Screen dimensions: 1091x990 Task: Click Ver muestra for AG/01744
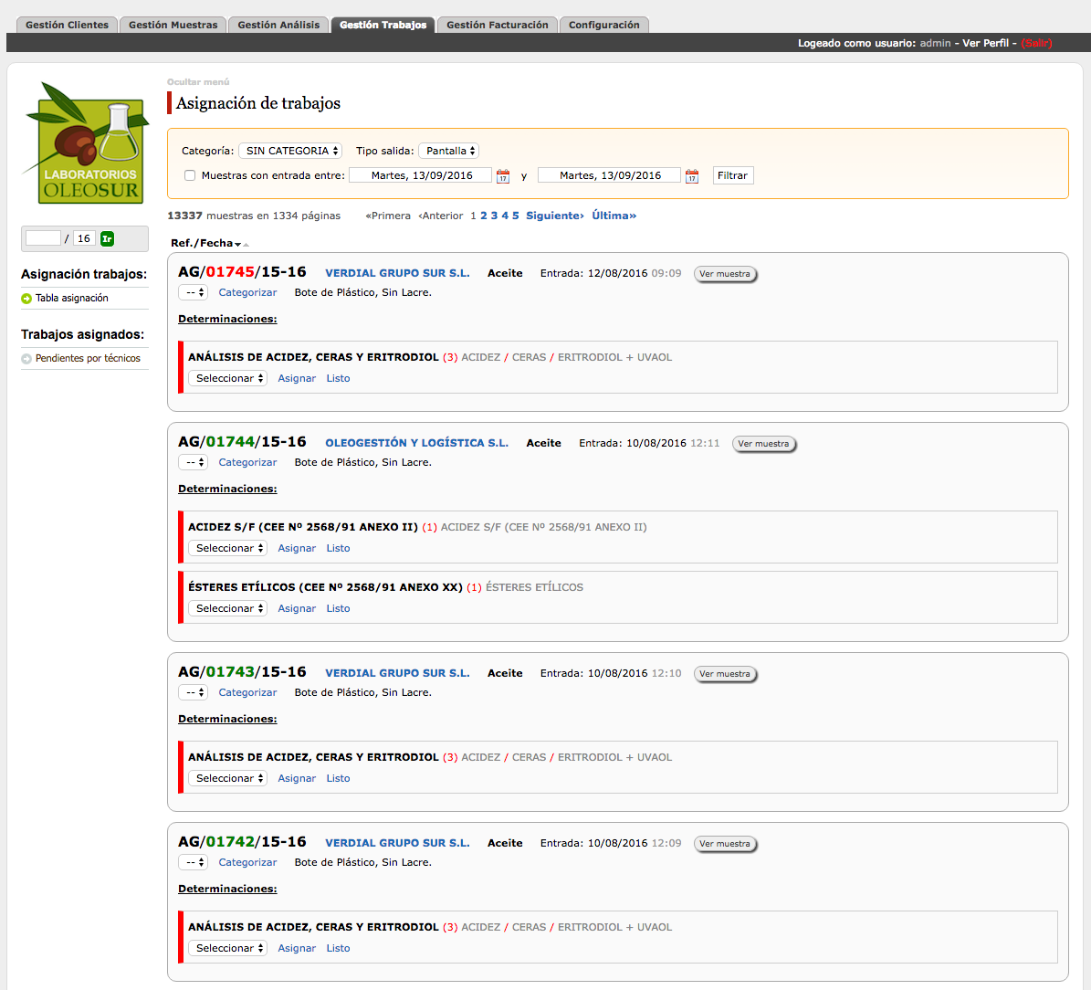[x=764, y=444]
